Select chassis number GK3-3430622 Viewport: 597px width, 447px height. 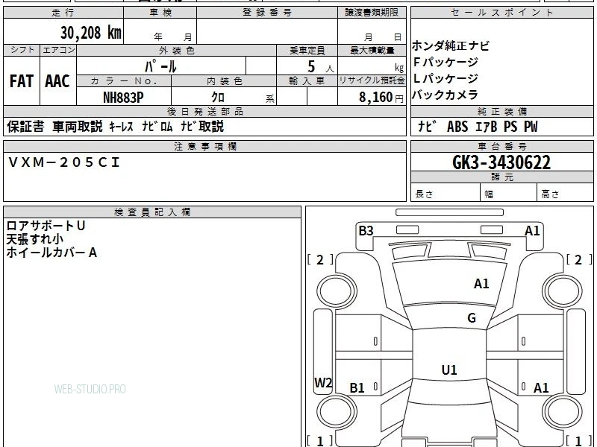pos(501,162)
